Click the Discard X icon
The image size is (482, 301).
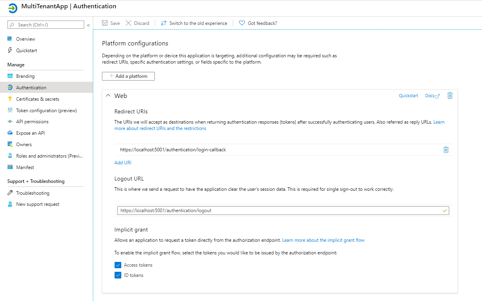[x=128, y=23]
